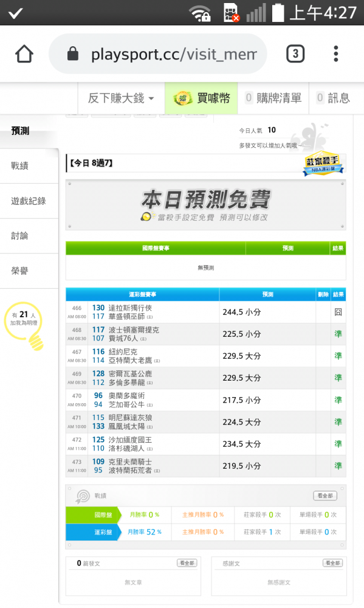Click 運彩盤 月勝率 52%
364x608 pixels.
pos(145,532)
